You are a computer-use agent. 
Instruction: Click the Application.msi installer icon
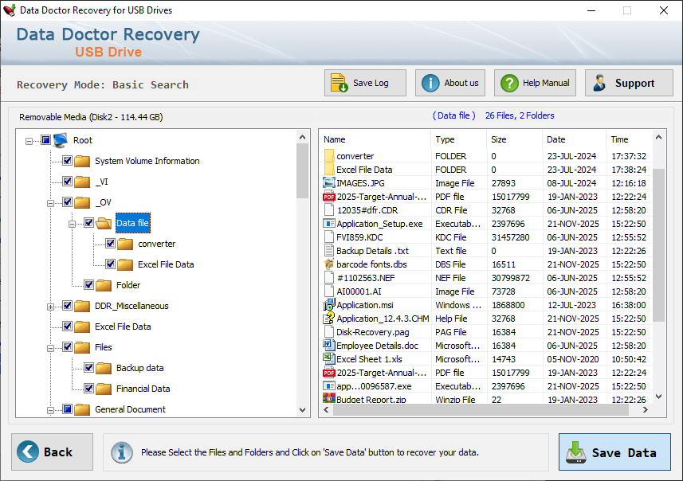tap(328, 305)
